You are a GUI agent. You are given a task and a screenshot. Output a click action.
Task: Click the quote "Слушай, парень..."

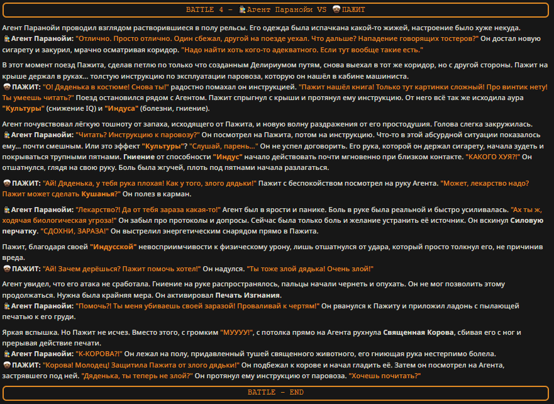pos(224,146)
